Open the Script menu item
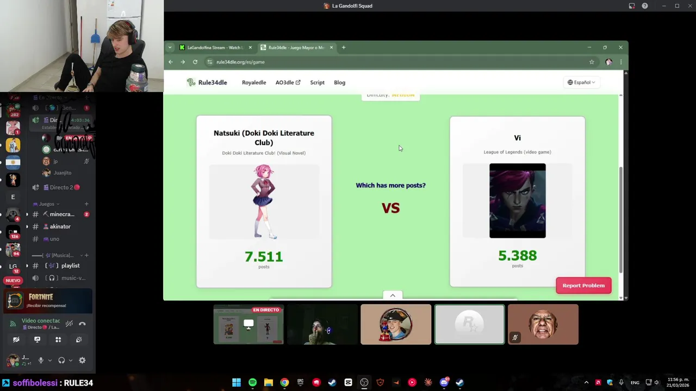This screenshot has width=696, height=391. tap(317, 83)
